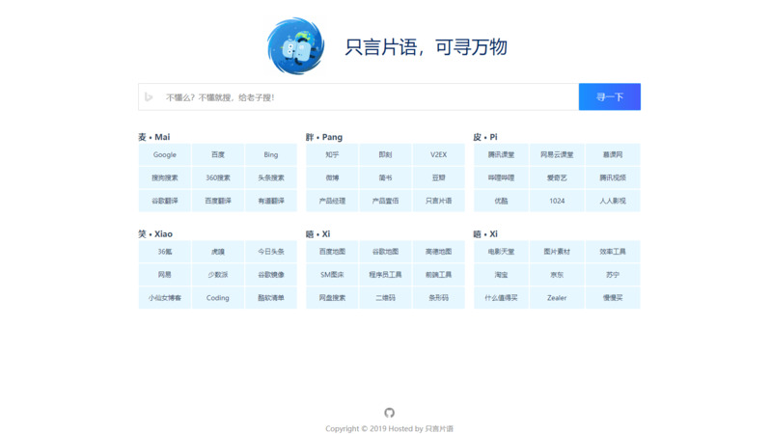Go to 知乎 under Pang section
This screenshot has width=772, height=434.
332,154
